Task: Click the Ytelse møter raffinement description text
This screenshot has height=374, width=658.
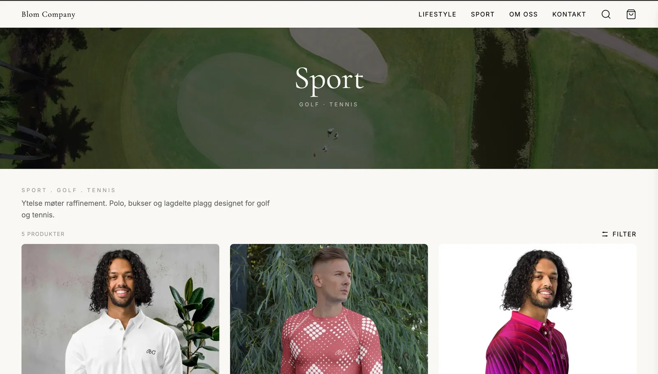Action: point(146,209)
